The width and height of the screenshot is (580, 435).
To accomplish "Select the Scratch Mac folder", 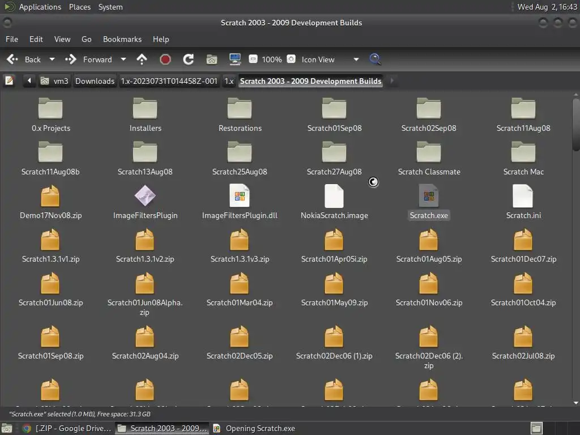I will 523,159.
